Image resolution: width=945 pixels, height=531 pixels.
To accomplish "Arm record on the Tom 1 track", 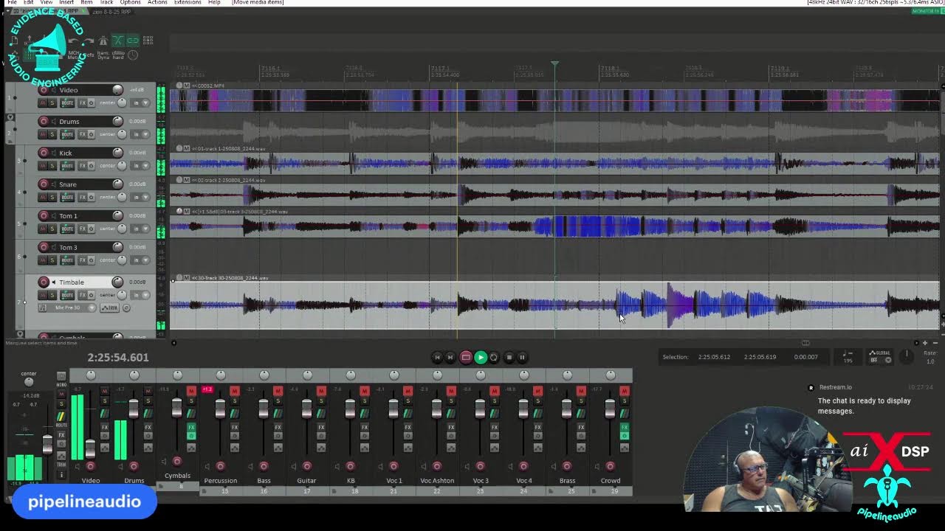I will [x=44, y=215].
